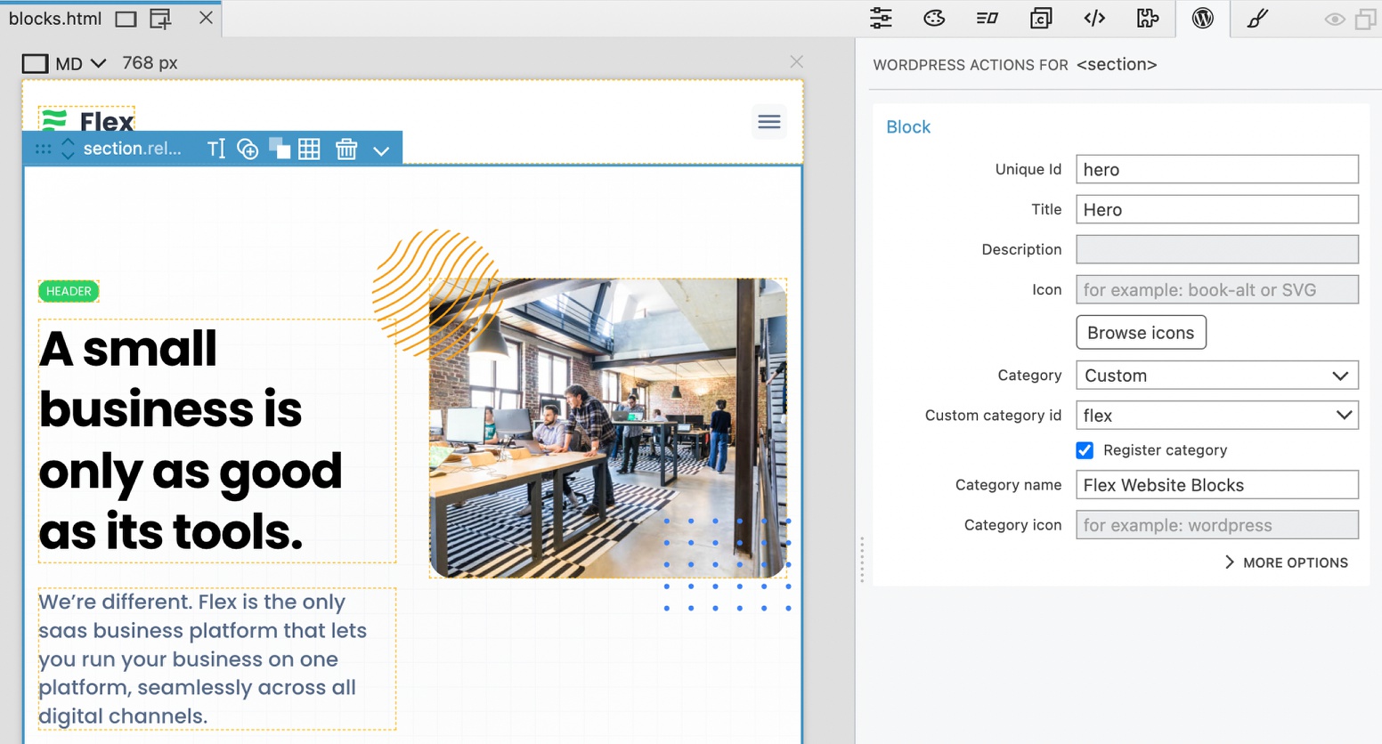Image resolution: width=1382 pixels, height=744 pixels.
Task: Open the Element Properties sliders panel
Action: point(881,18)
